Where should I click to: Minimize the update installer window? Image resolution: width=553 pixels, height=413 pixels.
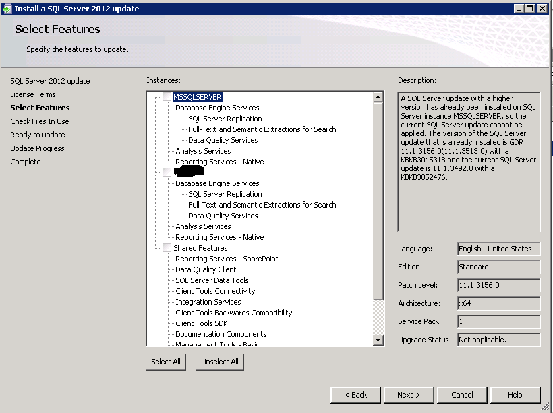pos(518,9)
